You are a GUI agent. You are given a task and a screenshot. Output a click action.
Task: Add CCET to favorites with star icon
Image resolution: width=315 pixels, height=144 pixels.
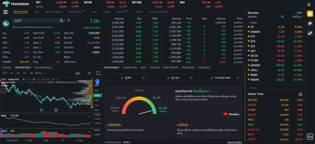coord(69,21)
